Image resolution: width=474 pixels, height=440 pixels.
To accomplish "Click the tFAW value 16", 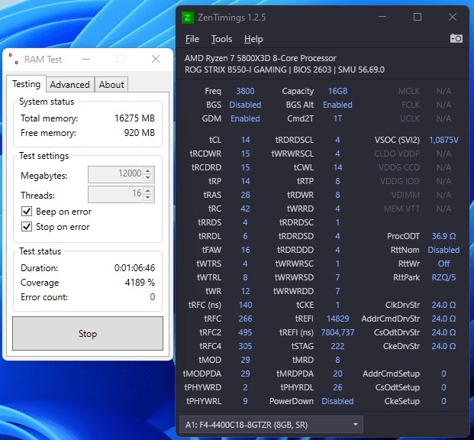I will [x=245, y=250].
